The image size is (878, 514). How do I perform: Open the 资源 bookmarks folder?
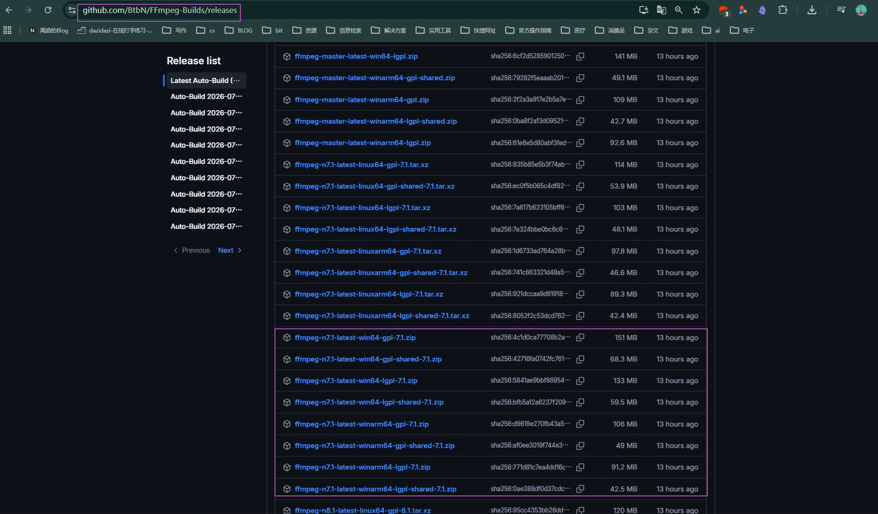pos(305,30)
